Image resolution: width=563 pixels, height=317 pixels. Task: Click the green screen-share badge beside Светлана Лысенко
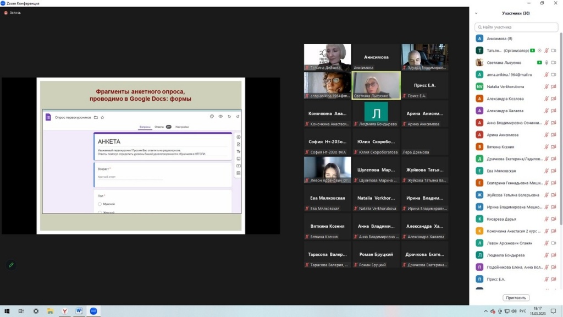tap(539, 63)
